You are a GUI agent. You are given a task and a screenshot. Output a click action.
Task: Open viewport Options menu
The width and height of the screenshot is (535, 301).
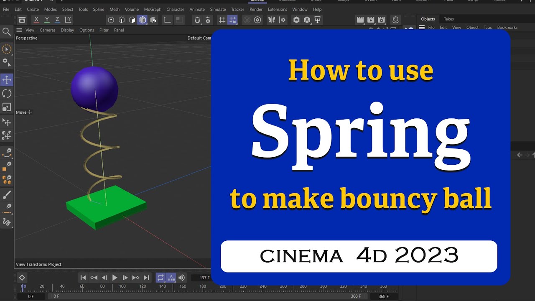click(x=87, y=30)
